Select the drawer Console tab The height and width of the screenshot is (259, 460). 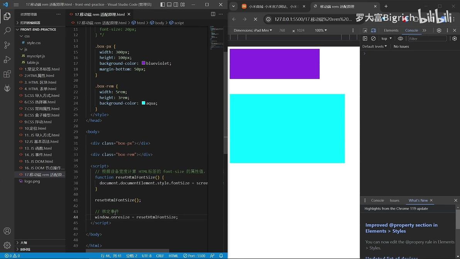[x=377, y=200]
